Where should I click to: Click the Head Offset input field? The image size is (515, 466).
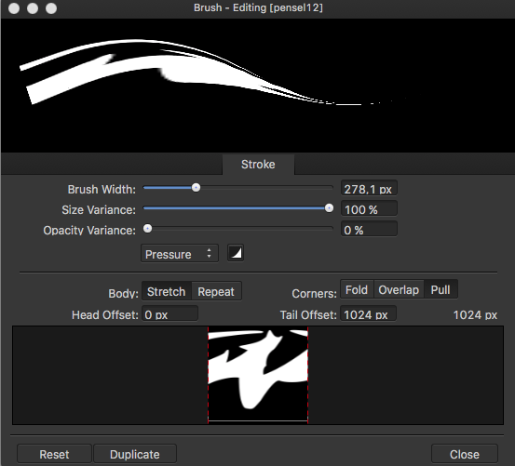[x=169, y=314]
